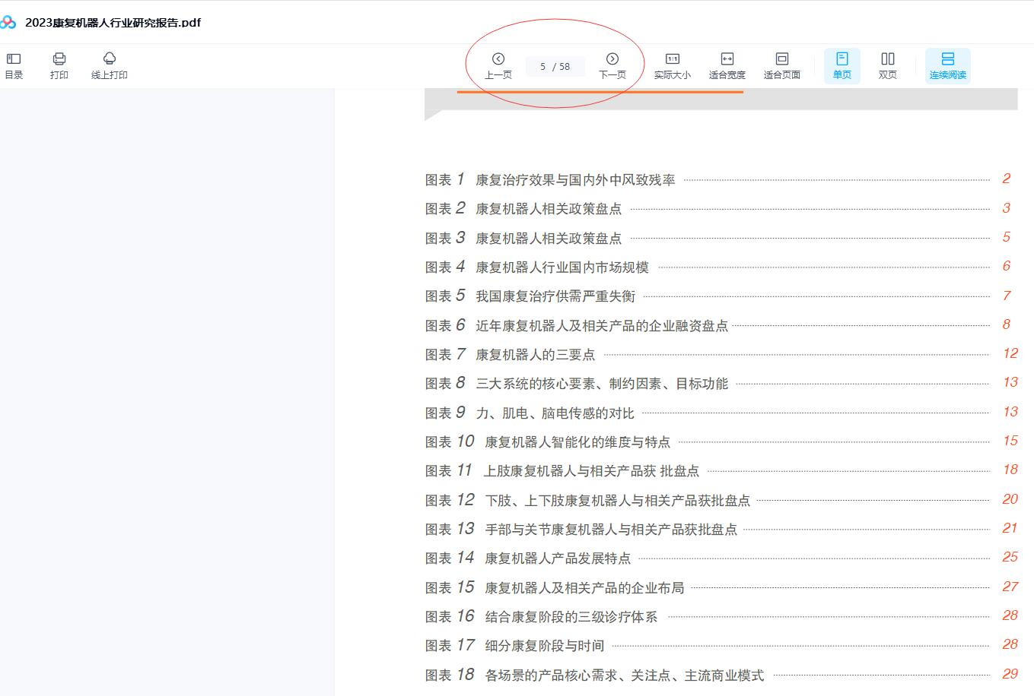Open 图表 1 康复治疗效果 entry
This screenshot has width=1034, height=696.
click(574, 180)
